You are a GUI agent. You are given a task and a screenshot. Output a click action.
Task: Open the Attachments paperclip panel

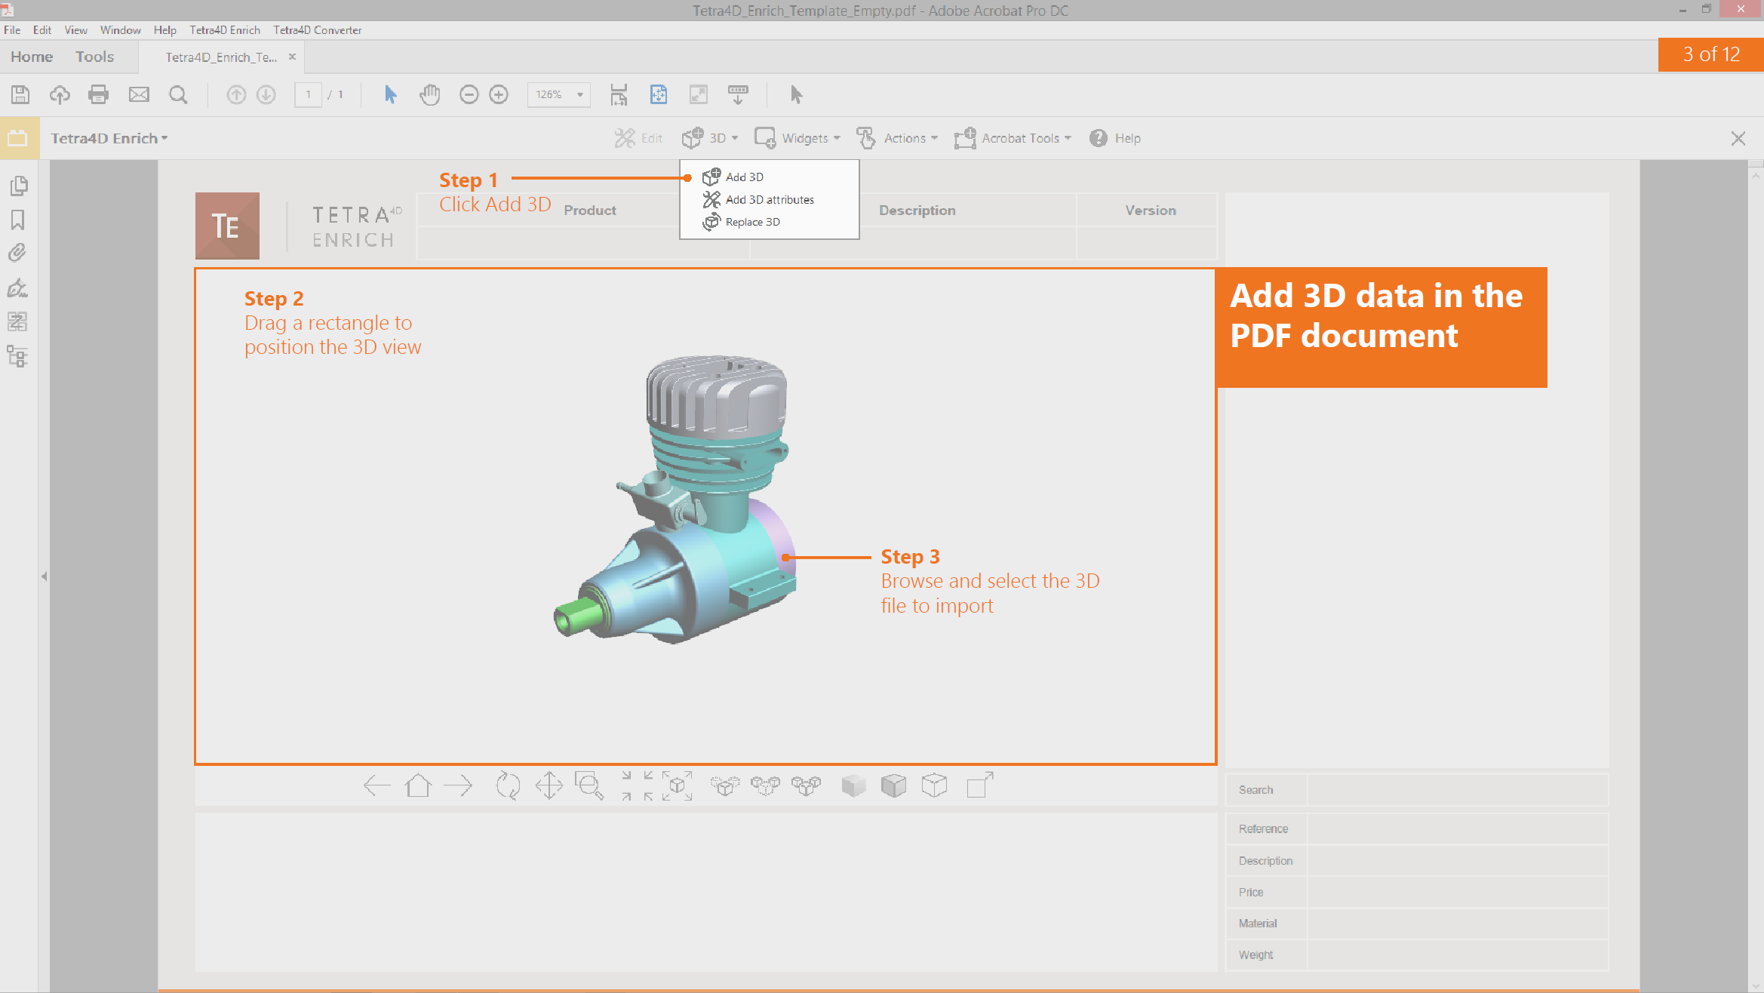pyautogui.click(x=17, y=253)
